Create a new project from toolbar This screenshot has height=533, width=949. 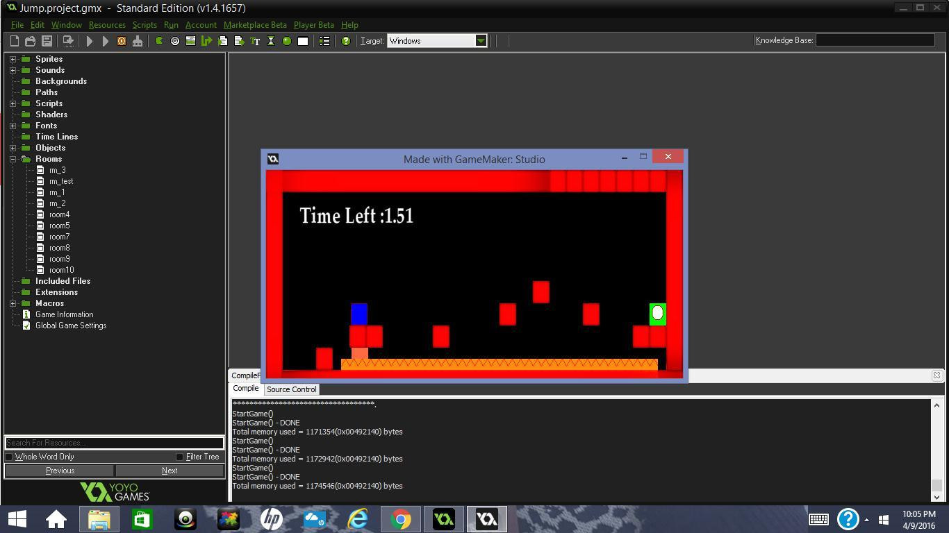14,41
